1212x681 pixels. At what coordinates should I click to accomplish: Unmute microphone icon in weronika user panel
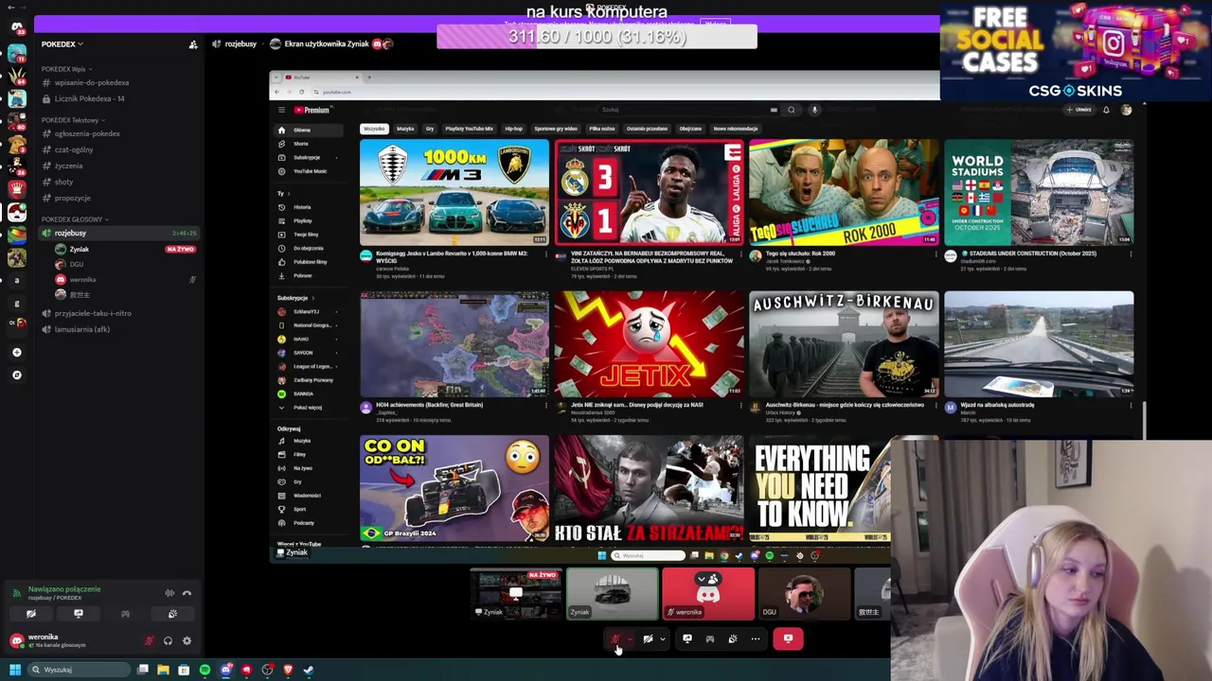(149, 641)
